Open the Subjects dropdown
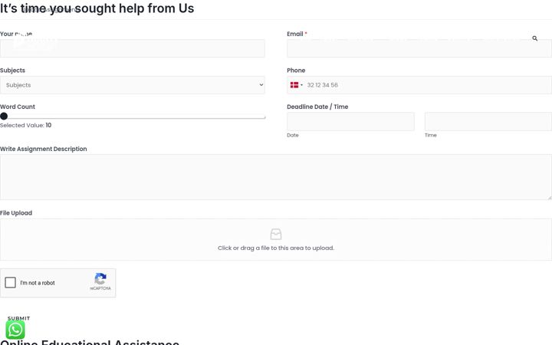This screenshot has width=552, height=345. 133,85
